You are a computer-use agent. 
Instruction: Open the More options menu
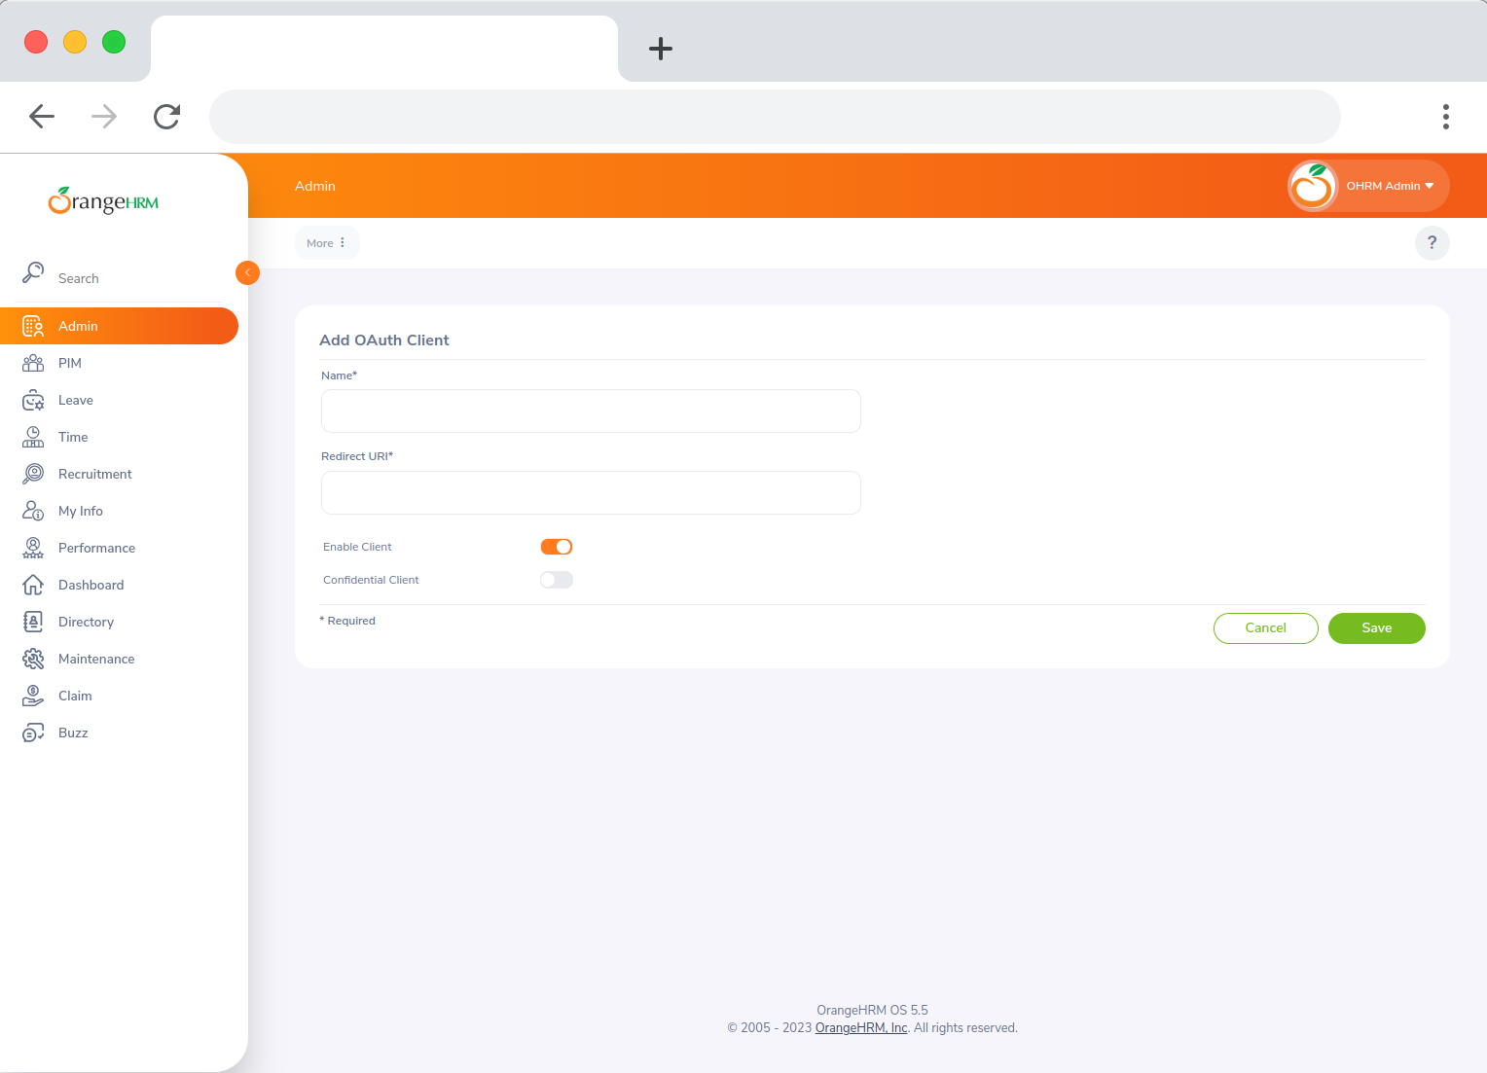point(327,242)
